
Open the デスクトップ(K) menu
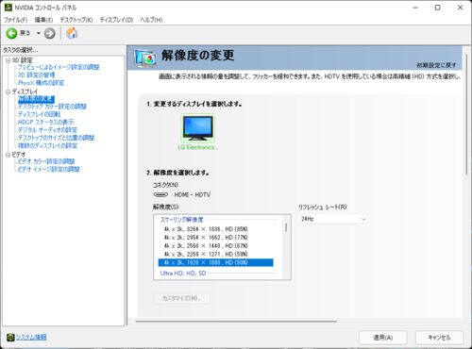(76, 20)
